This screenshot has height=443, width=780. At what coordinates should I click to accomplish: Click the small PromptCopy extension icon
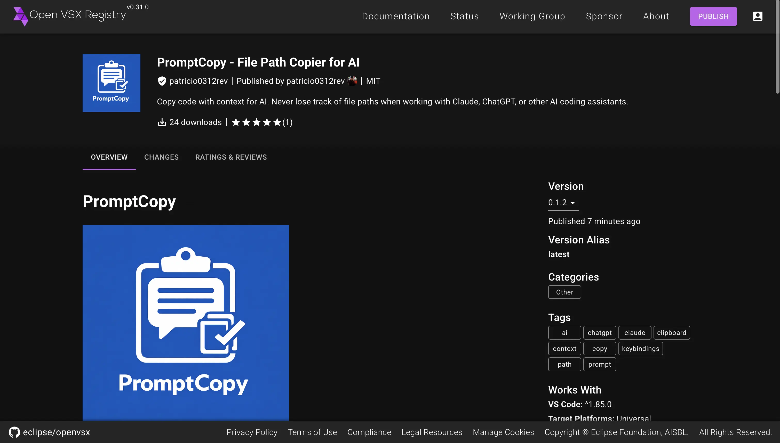[x=112, y=83]
